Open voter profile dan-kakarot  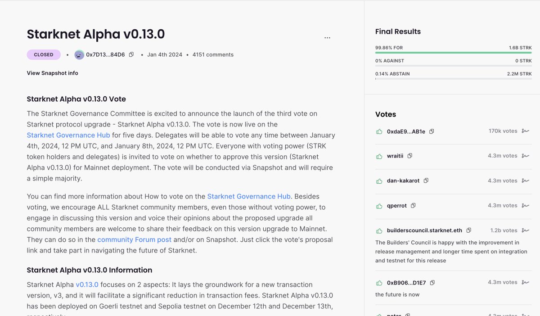tap(403, 181)
